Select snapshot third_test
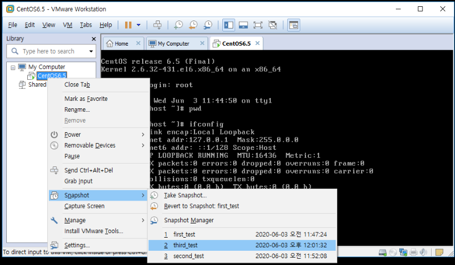 point(242,245)
